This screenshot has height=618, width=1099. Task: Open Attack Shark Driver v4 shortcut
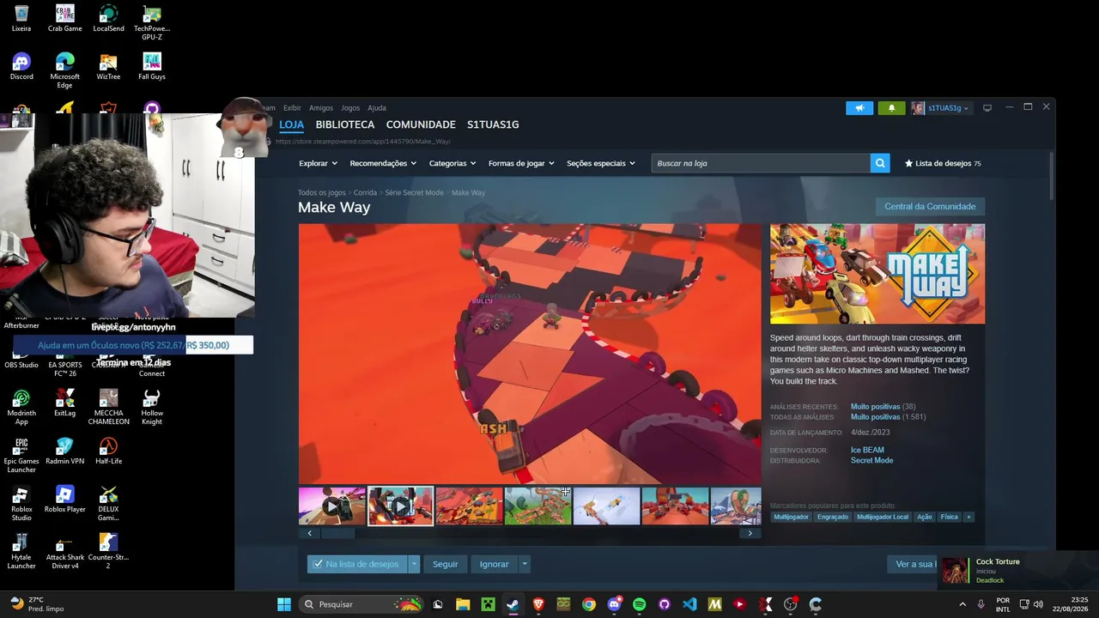pyautogui.click(x=65, y=551)
